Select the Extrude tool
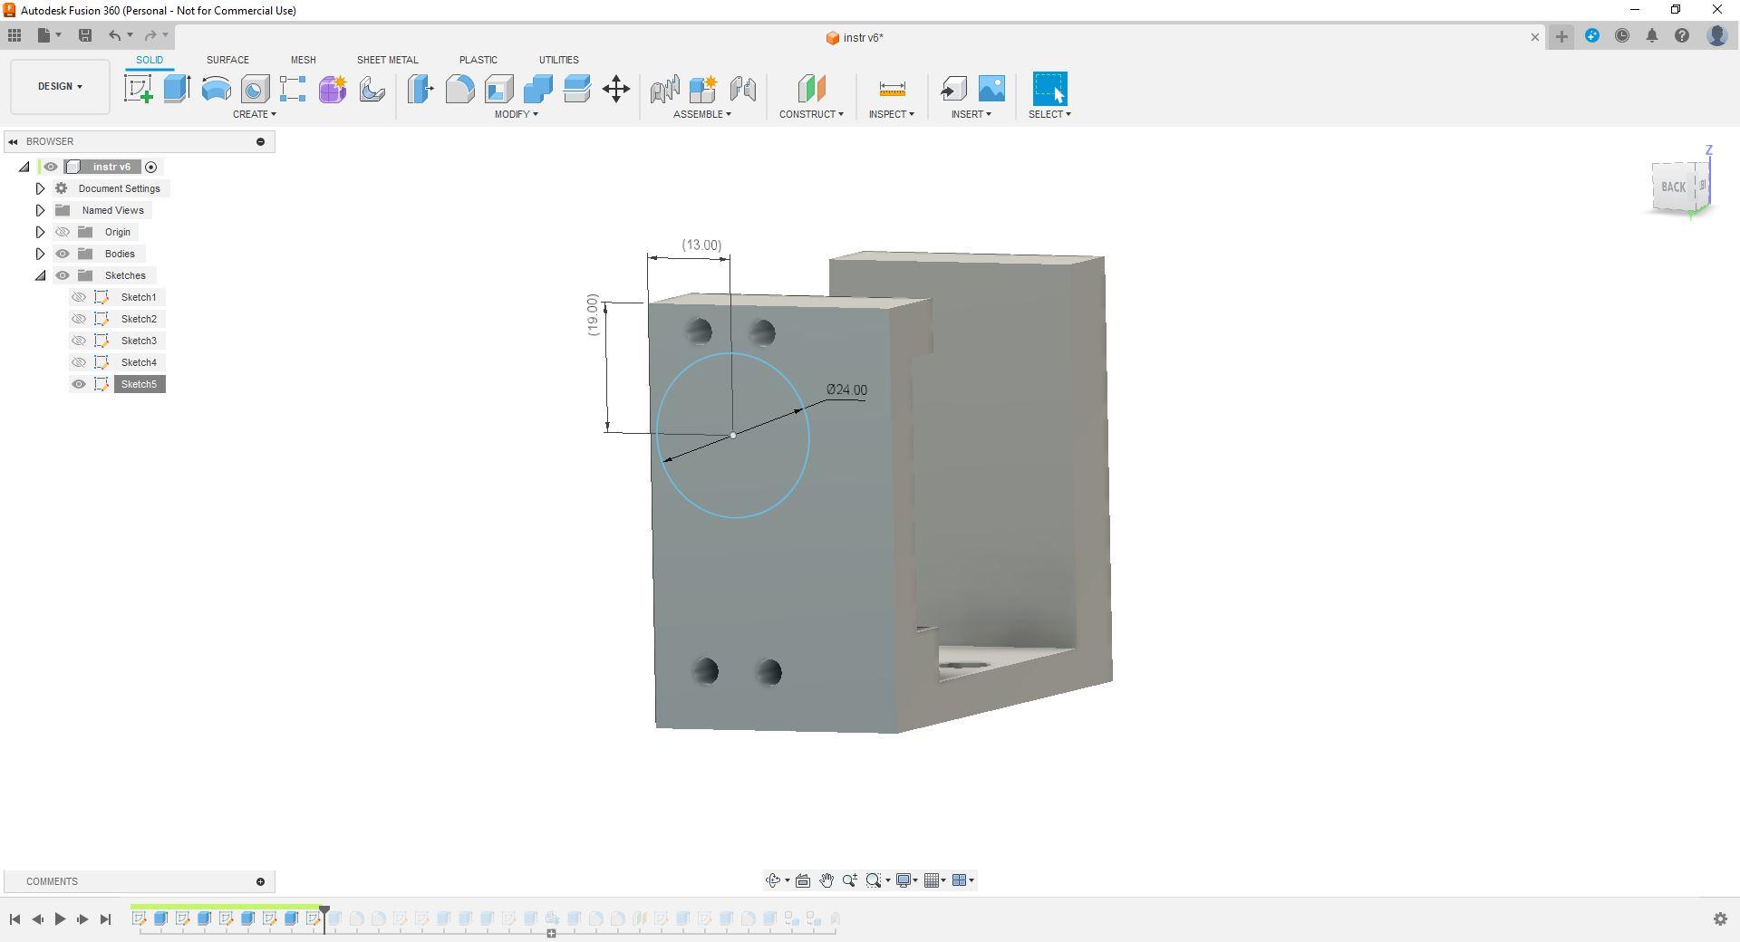 [x=177, y=89]
